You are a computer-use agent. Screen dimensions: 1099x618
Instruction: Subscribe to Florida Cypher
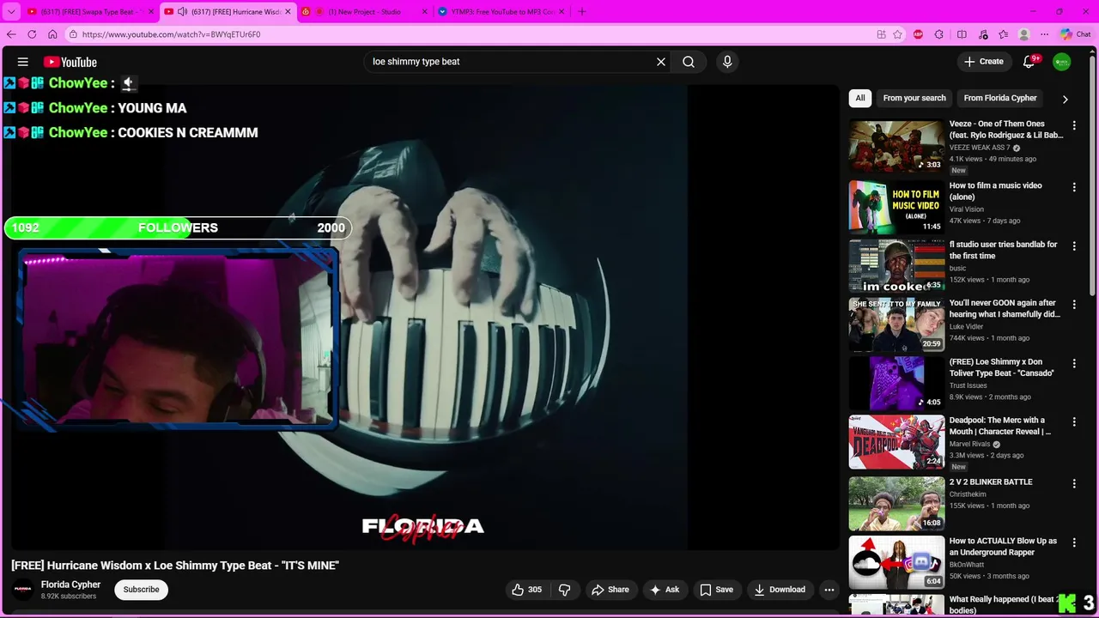click(x=141, y=590)
